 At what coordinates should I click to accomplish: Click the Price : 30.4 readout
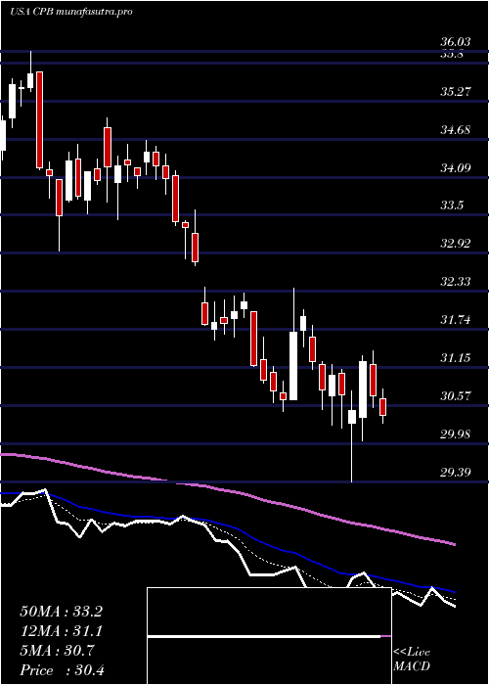(61, 670)
